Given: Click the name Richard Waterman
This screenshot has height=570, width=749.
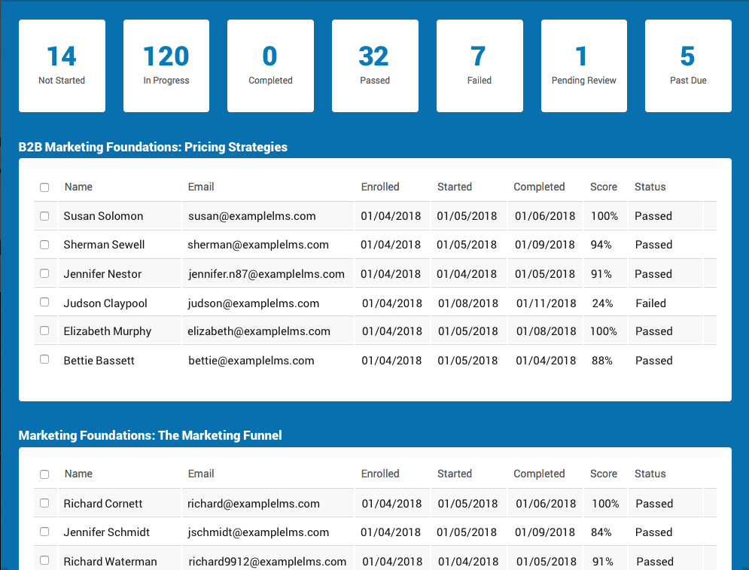Looking at the screenshot, I should point(110,562).
